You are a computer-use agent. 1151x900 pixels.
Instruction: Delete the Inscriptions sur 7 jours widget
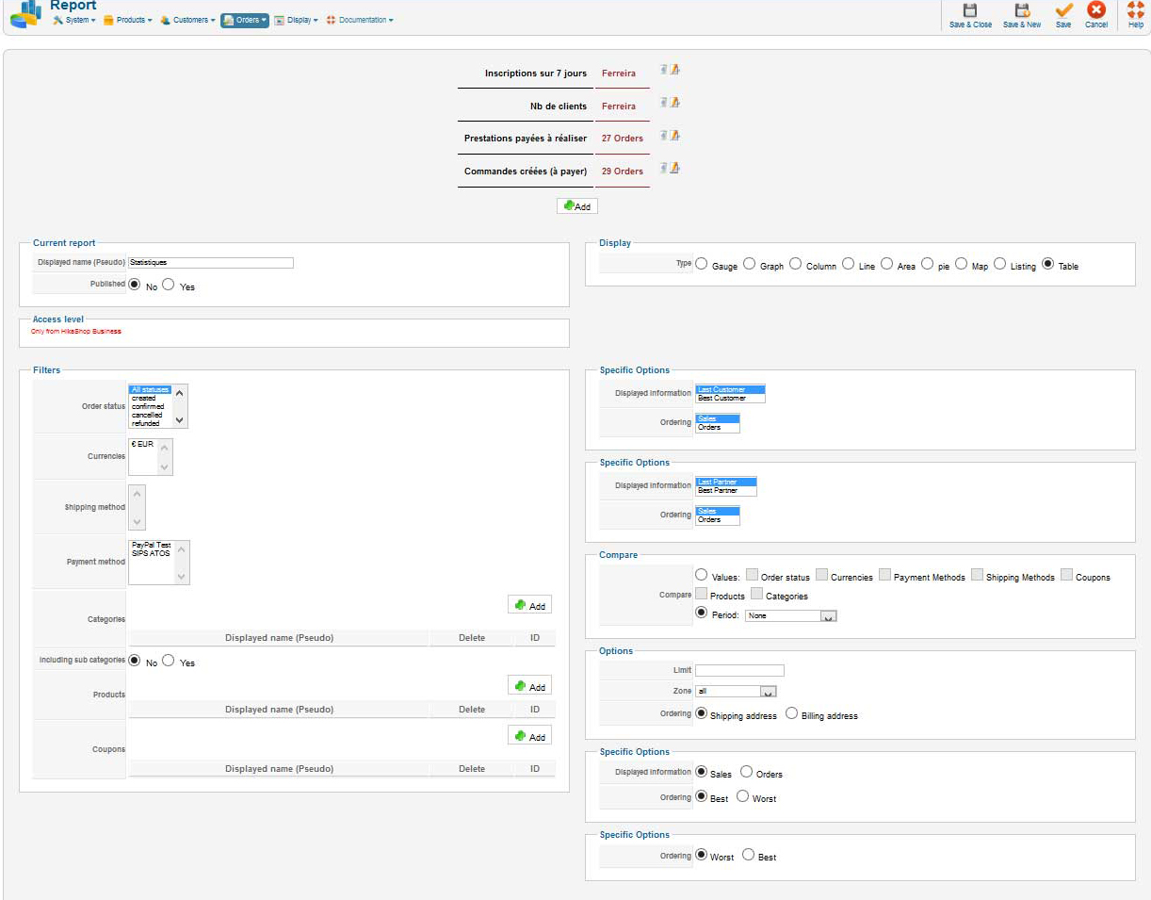point(663,69)
